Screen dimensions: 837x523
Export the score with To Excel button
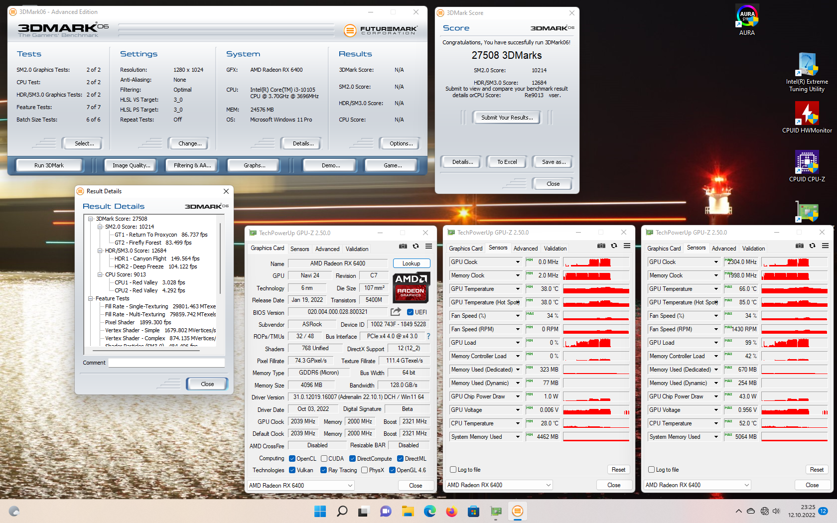tap(507, 162)
